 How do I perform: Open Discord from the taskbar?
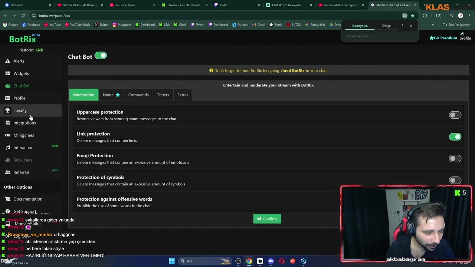click(271, 261)
